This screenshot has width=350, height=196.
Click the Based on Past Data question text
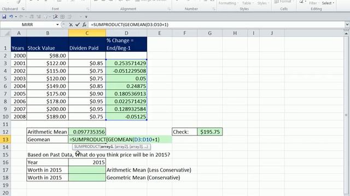pos(98,155)
